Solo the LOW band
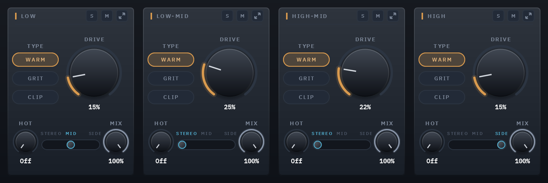This screenshot has height=183, width=548. pos(92,16)
